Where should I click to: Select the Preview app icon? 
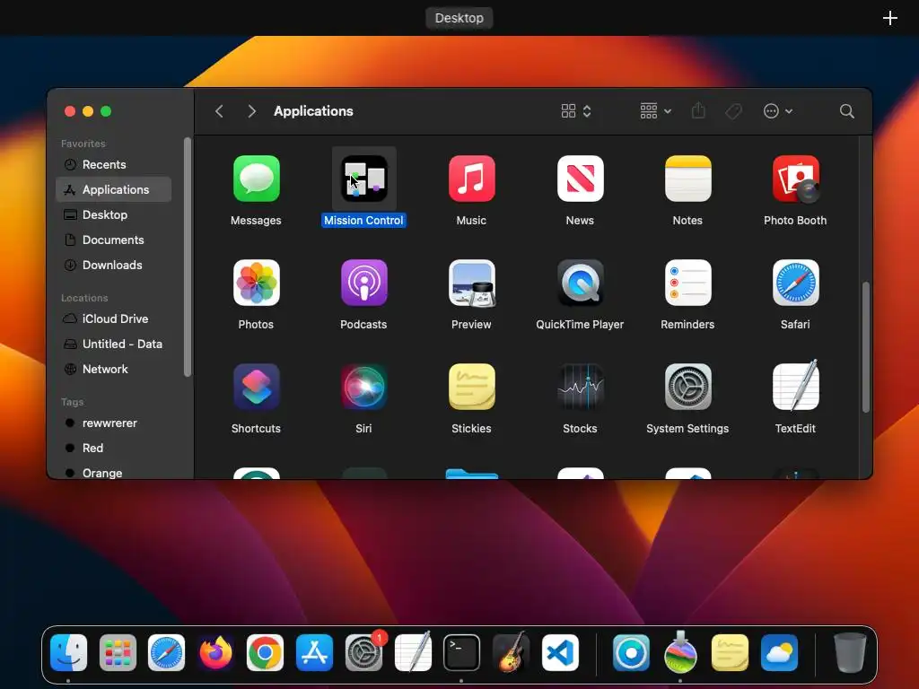(x=472, y=283)
